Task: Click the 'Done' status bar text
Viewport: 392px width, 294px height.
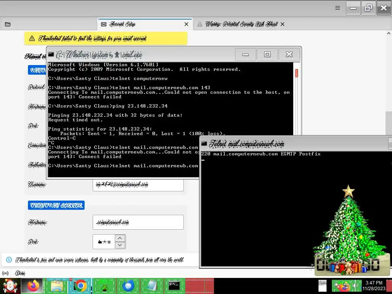Action: coord(20,273)
